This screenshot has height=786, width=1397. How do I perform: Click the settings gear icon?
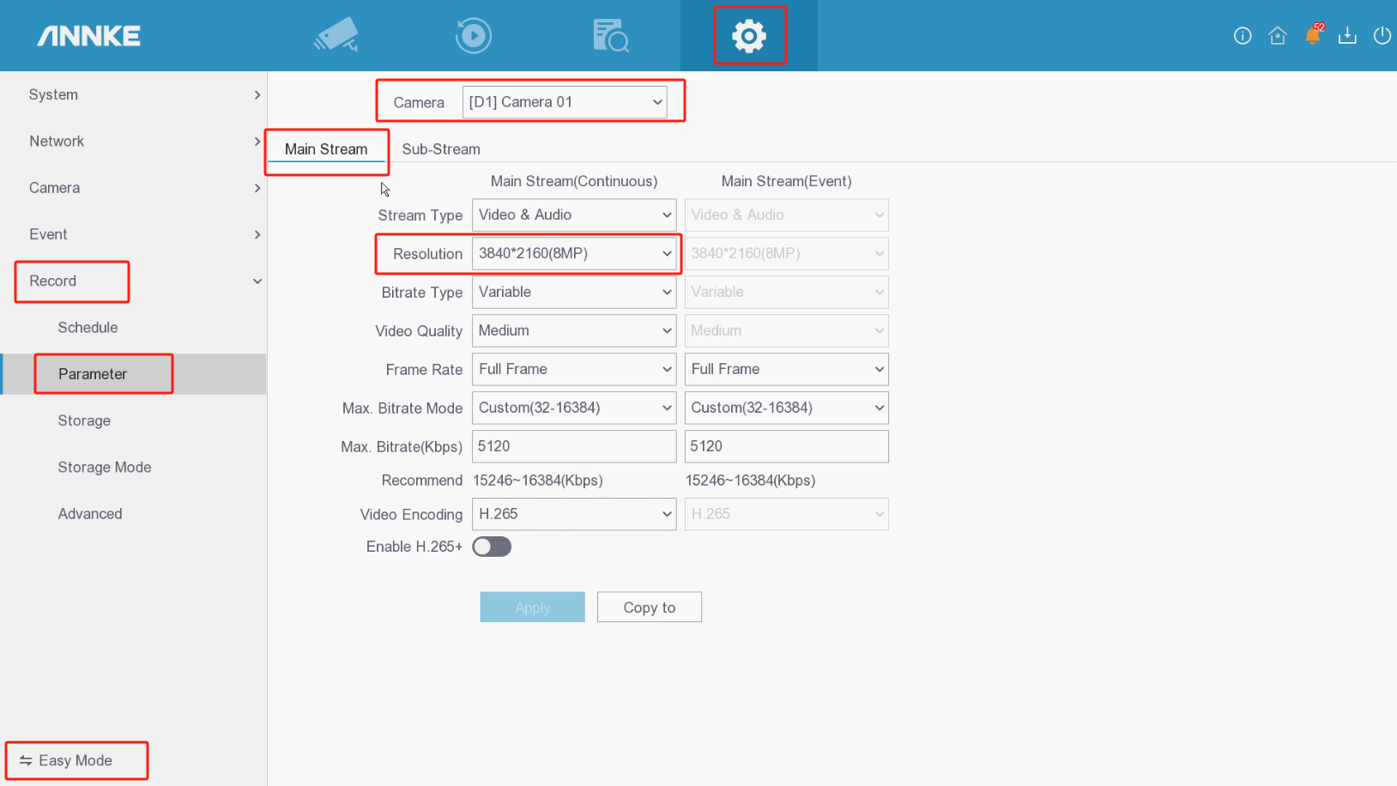(x=748, y=35)
